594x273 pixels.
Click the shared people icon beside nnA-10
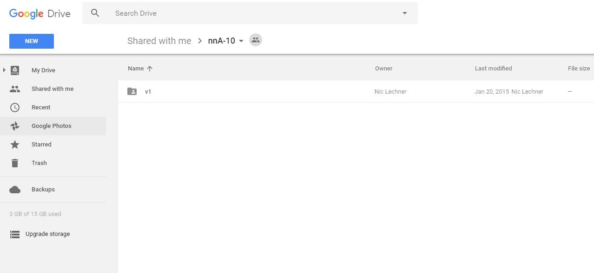pyautogui.click(x=255, y=40)
